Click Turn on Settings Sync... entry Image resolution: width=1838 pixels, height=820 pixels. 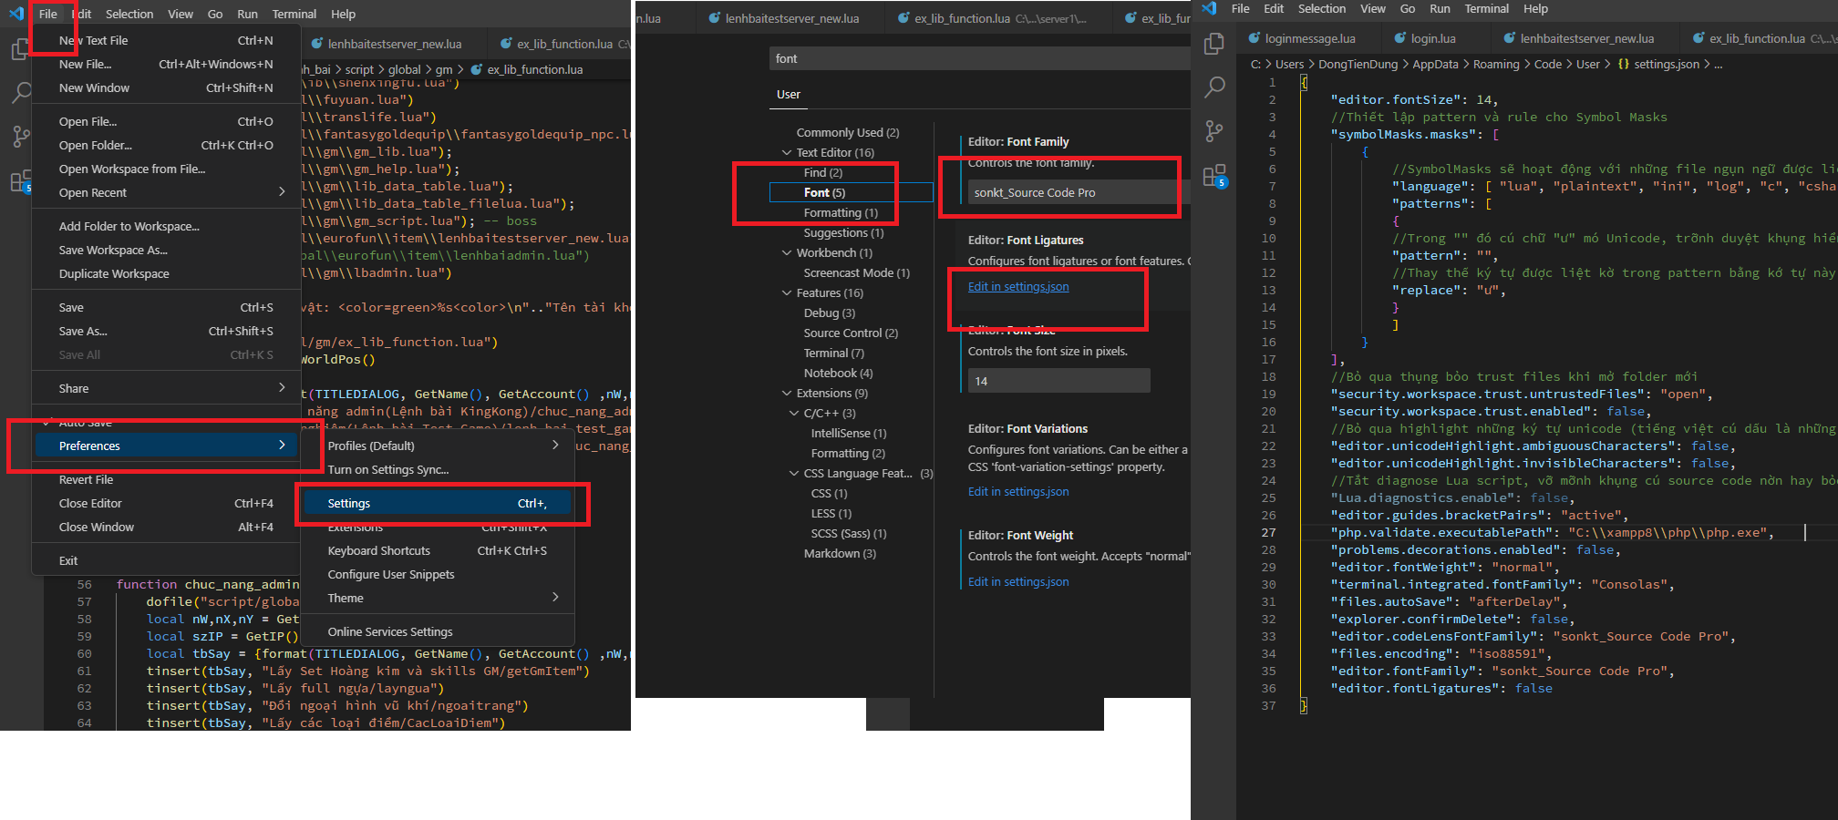437,469
